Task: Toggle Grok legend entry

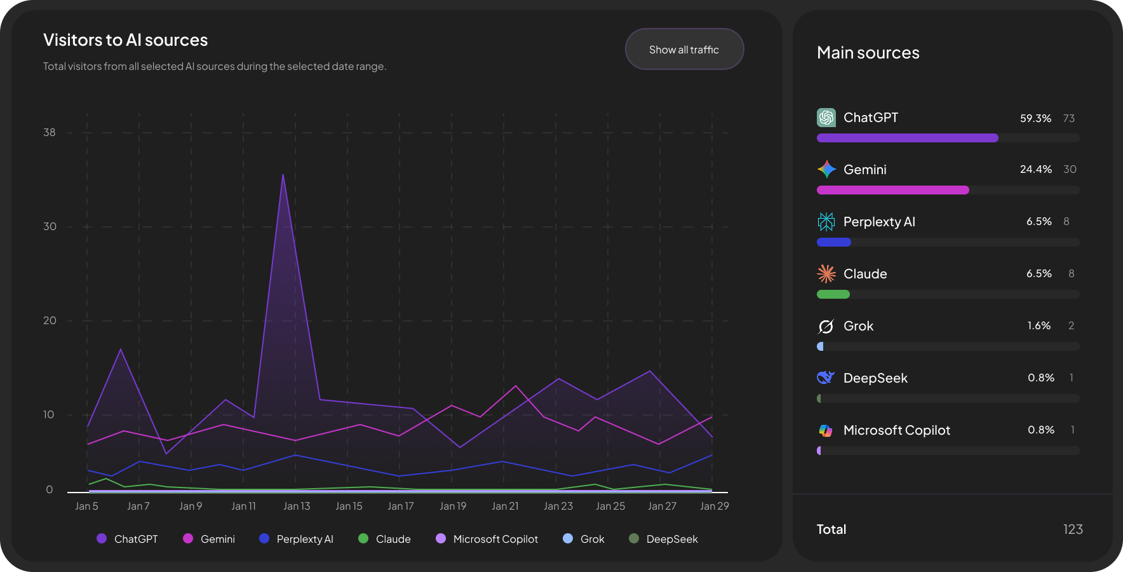Action: pos(584,539)
